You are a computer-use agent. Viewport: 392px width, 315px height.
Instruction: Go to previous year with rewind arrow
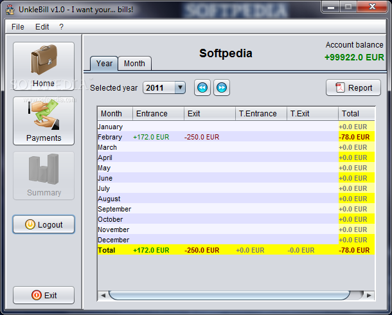tap(202, 87)
